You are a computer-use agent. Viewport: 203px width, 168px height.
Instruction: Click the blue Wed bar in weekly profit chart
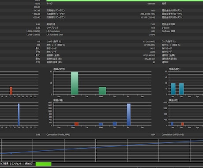click(101, 124)
